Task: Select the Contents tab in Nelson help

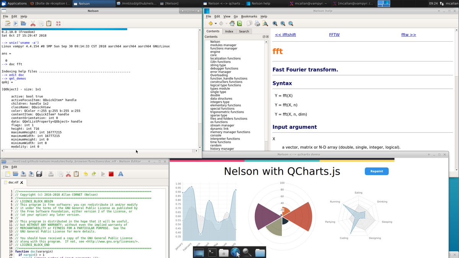Action: [213, 31]
